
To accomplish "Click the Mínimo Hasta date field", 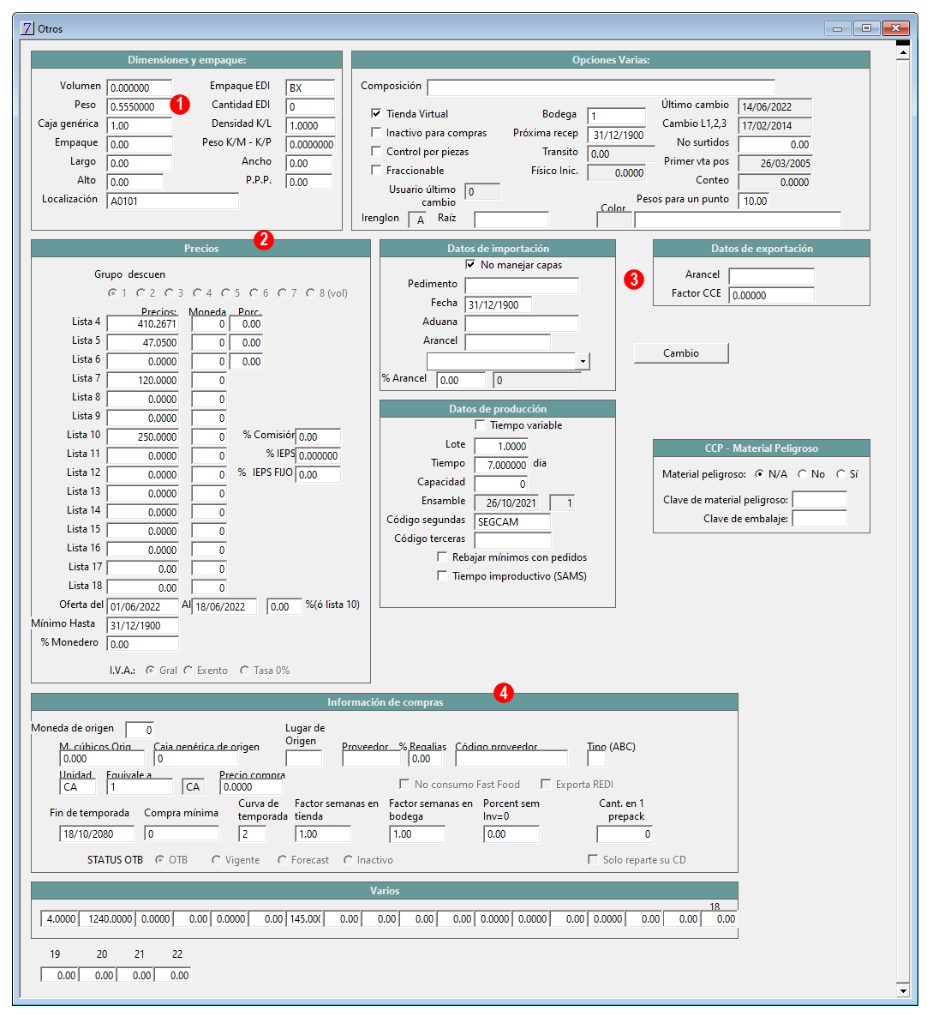I will pyautogui.click(x=142, y=625).
